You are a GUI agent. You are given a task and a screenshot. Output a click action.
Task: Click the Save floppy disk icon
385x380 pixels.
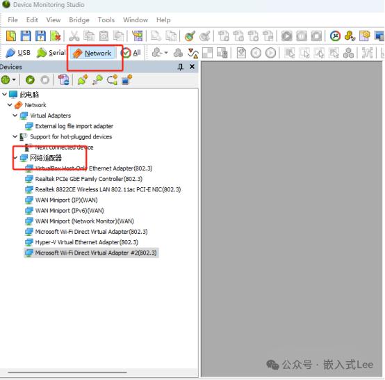26,36
